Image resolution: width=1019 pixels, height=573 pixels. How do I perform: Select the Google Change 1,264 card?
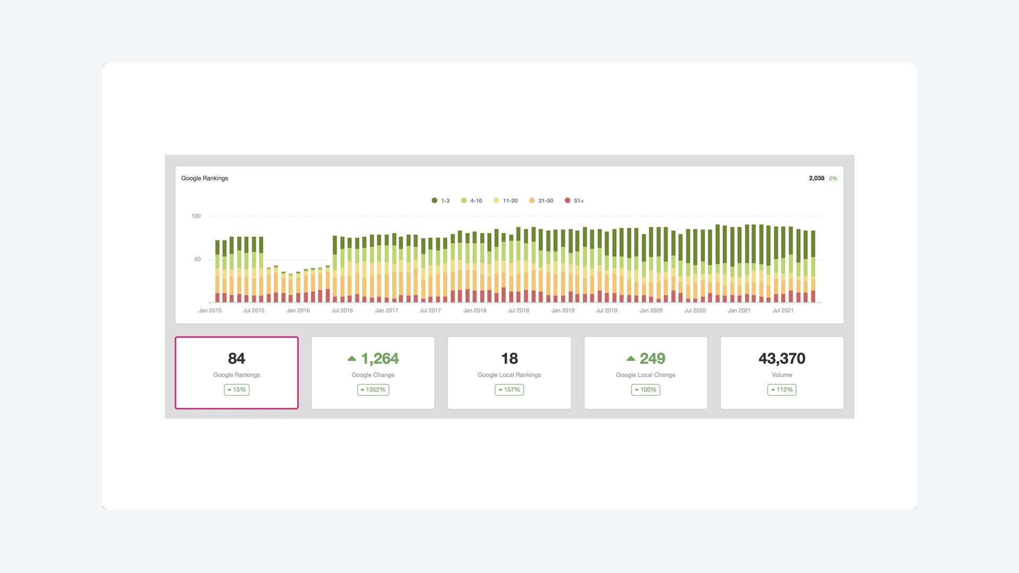click(x=373, y=372)
